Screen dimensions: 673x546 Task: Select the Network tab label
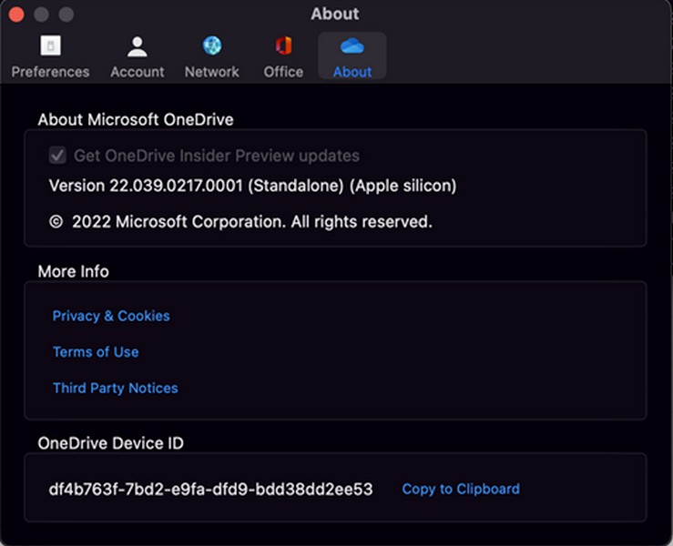212,72
